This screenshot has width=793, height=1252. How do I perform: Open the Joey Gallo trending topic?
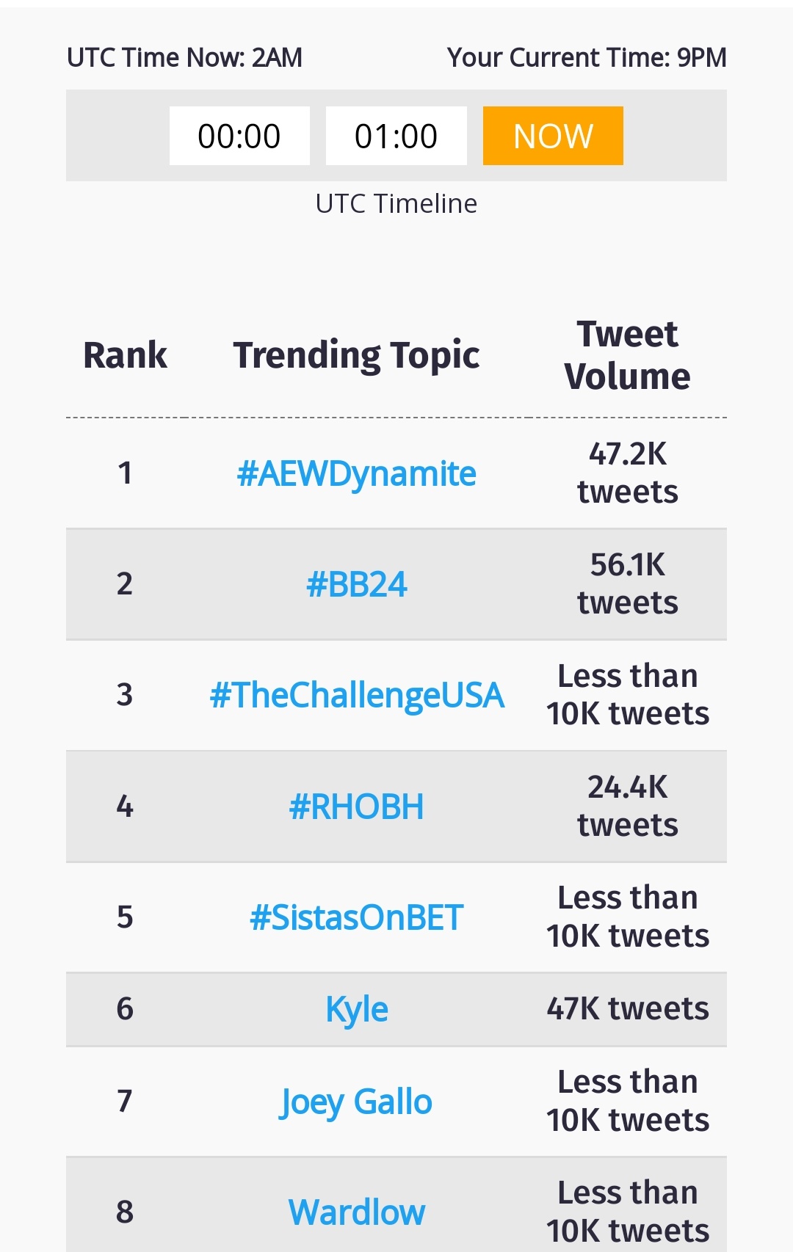point(357,1102)
